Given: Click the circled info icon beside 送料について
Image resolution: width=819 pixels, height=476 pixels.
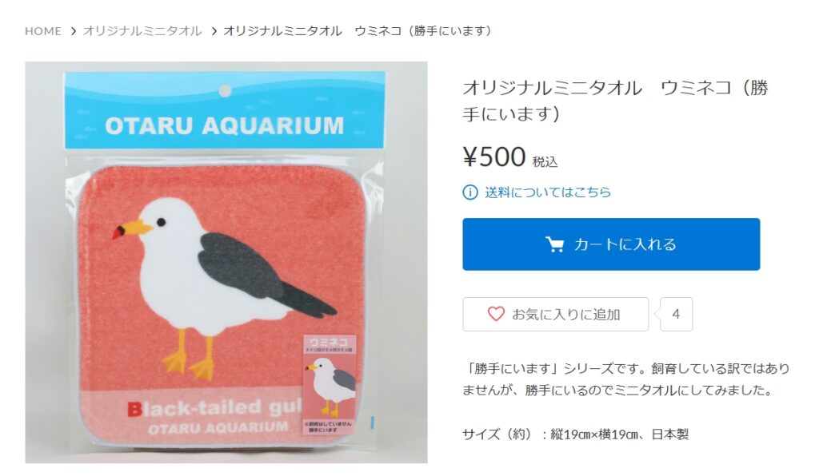Looking at the screenshot, I should point(470,192).
